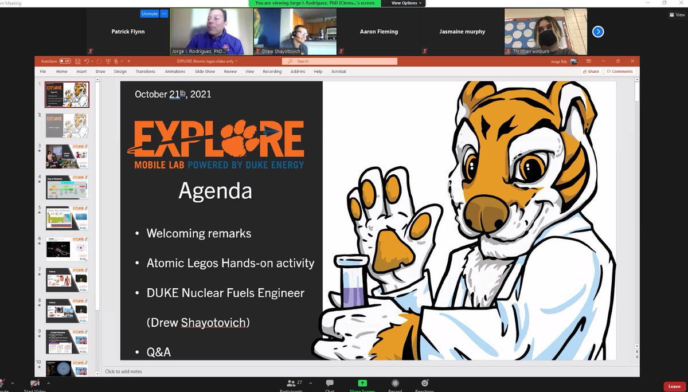The width and height of the screenshot is (688, 392).
Task: Open Zoom Reactions menu
Action: [425, 383]
